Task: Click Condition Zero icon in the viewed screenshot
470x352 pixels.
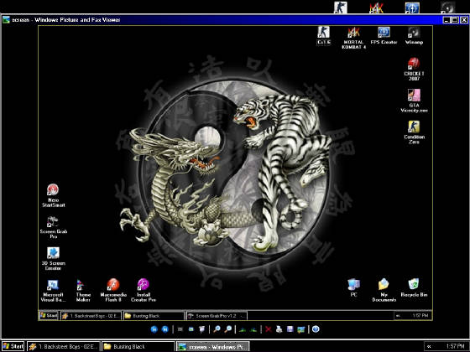Action: coord(414,132)
